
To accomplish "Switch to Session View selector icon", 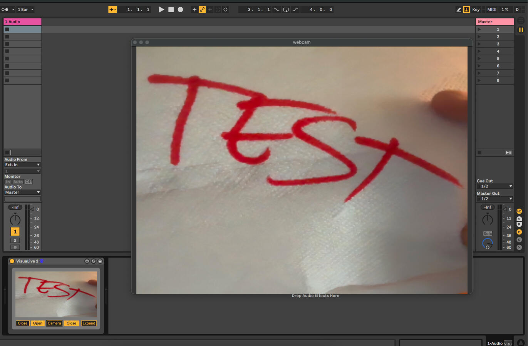I will 521,30.
